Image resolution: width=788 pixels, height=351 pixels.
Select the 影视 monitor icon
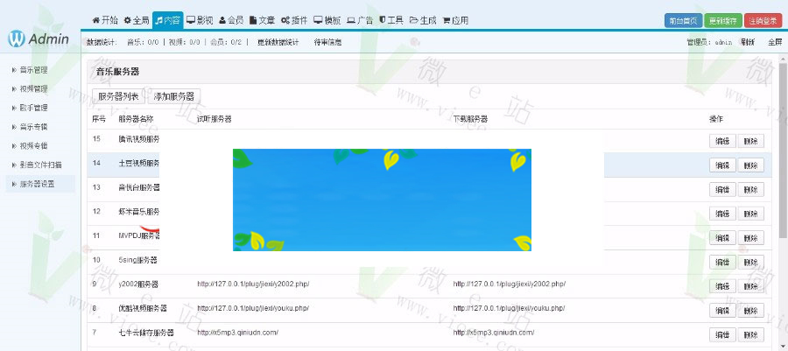click(x=191, y=20)
